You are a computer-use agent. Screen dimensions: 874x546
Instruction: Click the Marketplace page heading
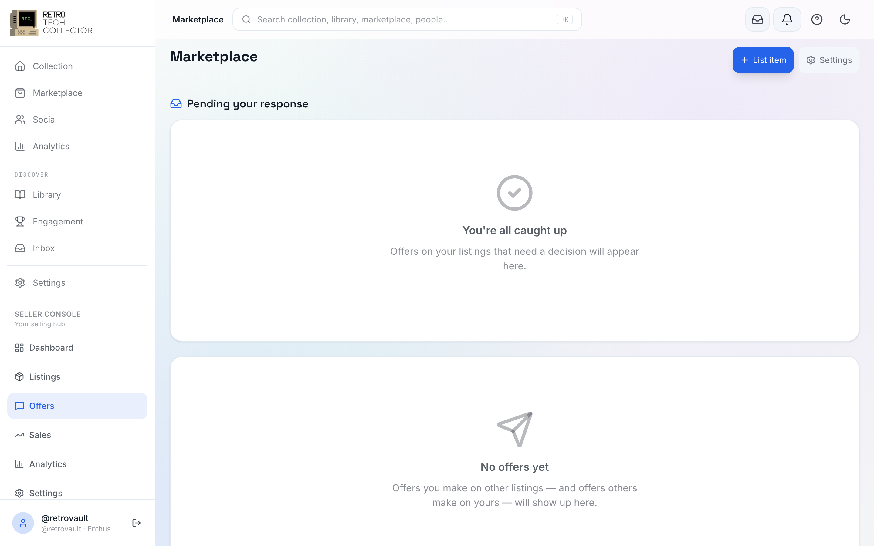tap(214, 57)
